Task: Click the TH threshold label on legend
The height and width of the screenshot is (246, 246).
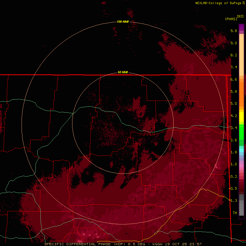Action: coord(235,213)
